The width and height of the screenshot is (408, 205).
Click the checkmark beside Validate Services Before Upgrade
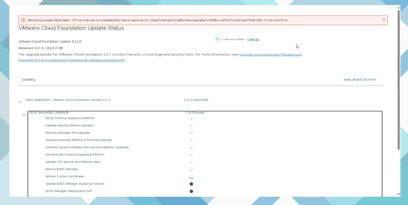[x=191, y=126]
